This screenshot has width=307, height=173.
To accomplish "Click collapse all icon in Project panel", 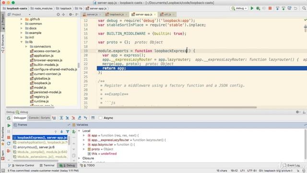I will click(63, 14).
